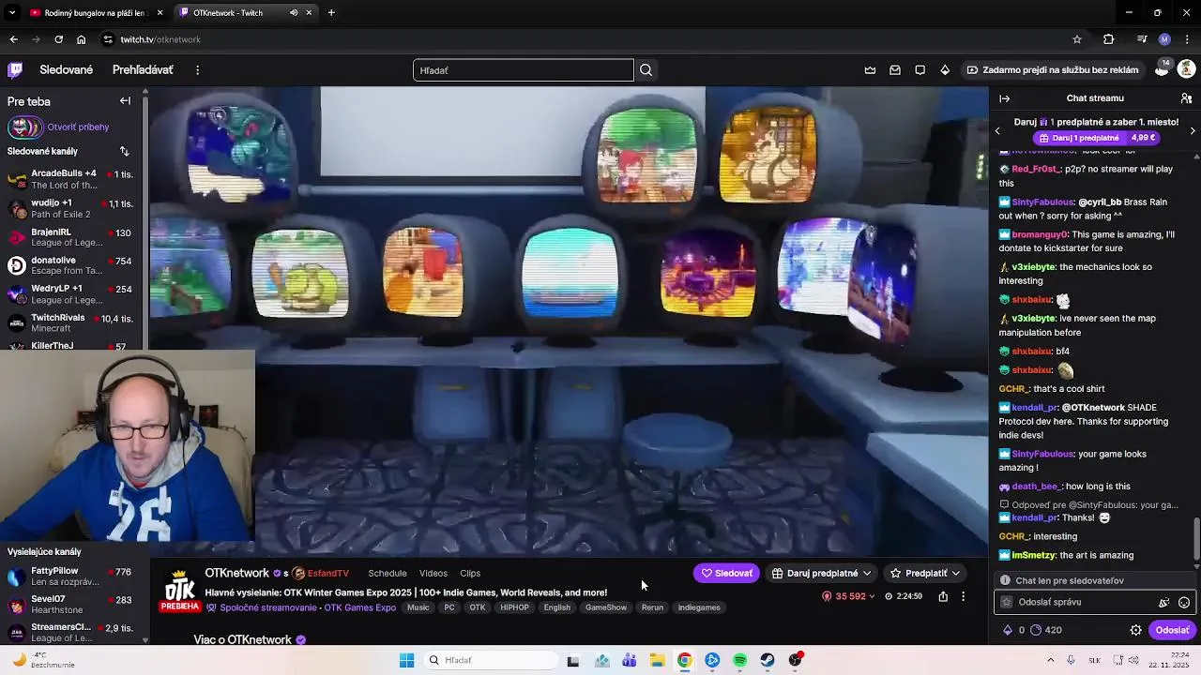Open FattyPillow channel in sidebar
This screenshot has height=675, width=1201.
pos(71,576)
